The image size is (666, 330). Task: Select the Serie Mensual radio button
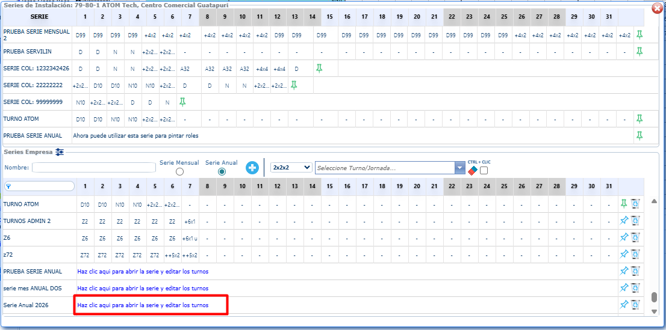[179, 172]
